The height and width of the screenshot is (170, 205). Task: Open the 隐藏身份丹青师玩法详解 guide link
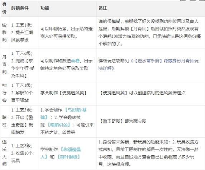coord(148,65)
